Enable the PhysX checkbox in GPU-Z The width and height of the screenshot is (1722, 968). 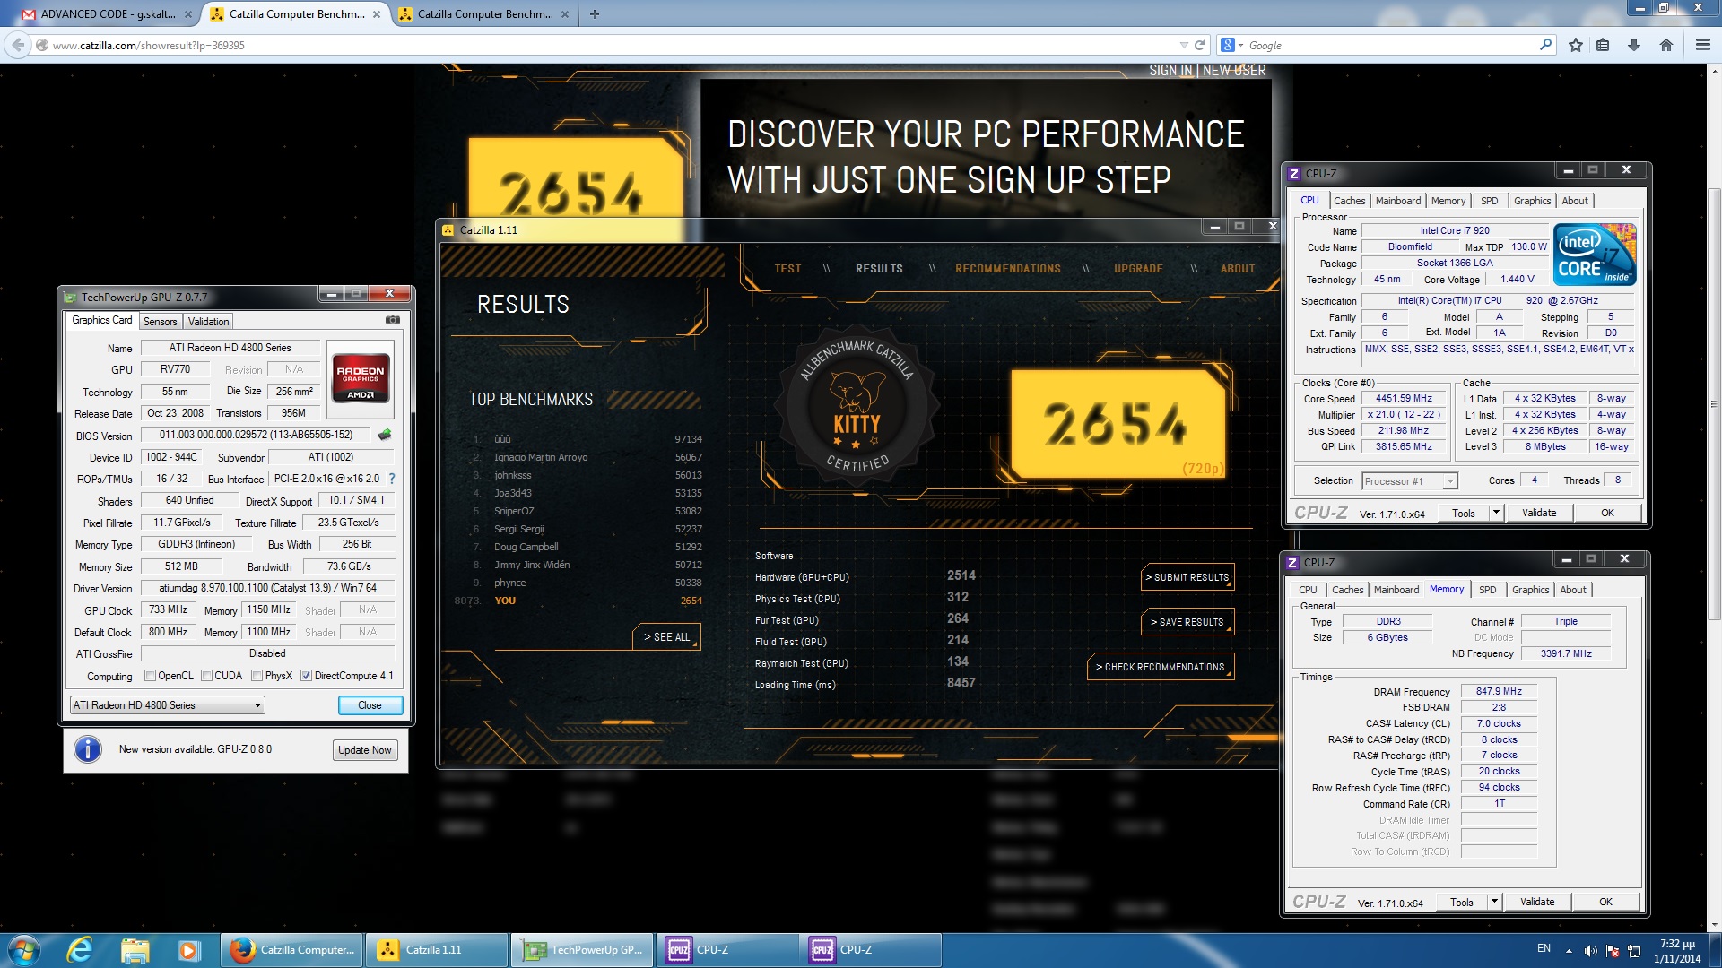257,676
